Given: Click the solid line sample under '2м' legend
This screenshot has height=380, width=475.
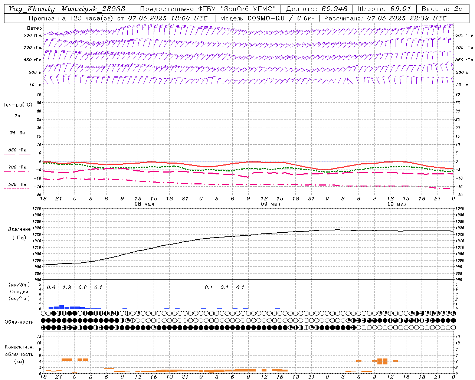Looking at the screenshot, I should [x=17, y=120].
